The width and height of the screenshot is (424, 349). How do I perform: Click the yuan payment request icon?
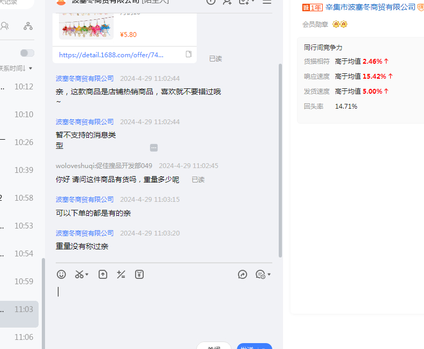(x=139, y=275)
